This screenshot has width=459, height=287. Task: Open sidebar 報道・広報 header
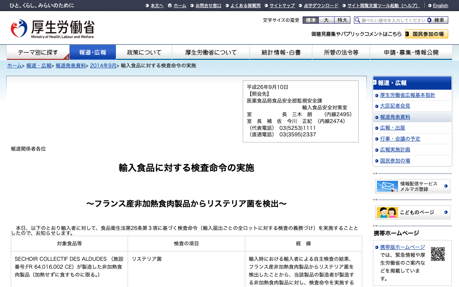point(412,83)
